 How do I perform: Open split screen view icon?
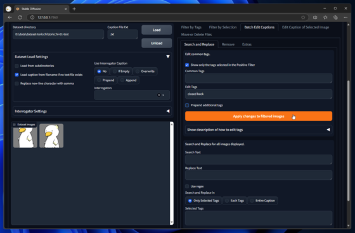point(315,18)
